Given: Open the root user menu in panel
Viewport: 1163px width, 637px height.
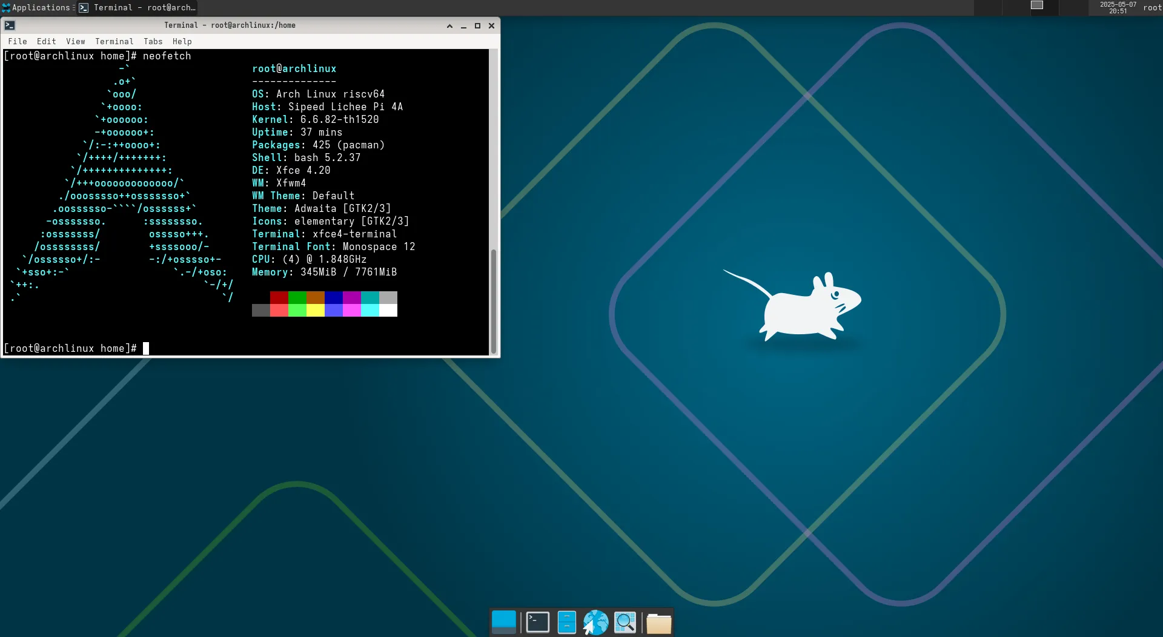Looking at the screenshot, I should point(1152,8).
